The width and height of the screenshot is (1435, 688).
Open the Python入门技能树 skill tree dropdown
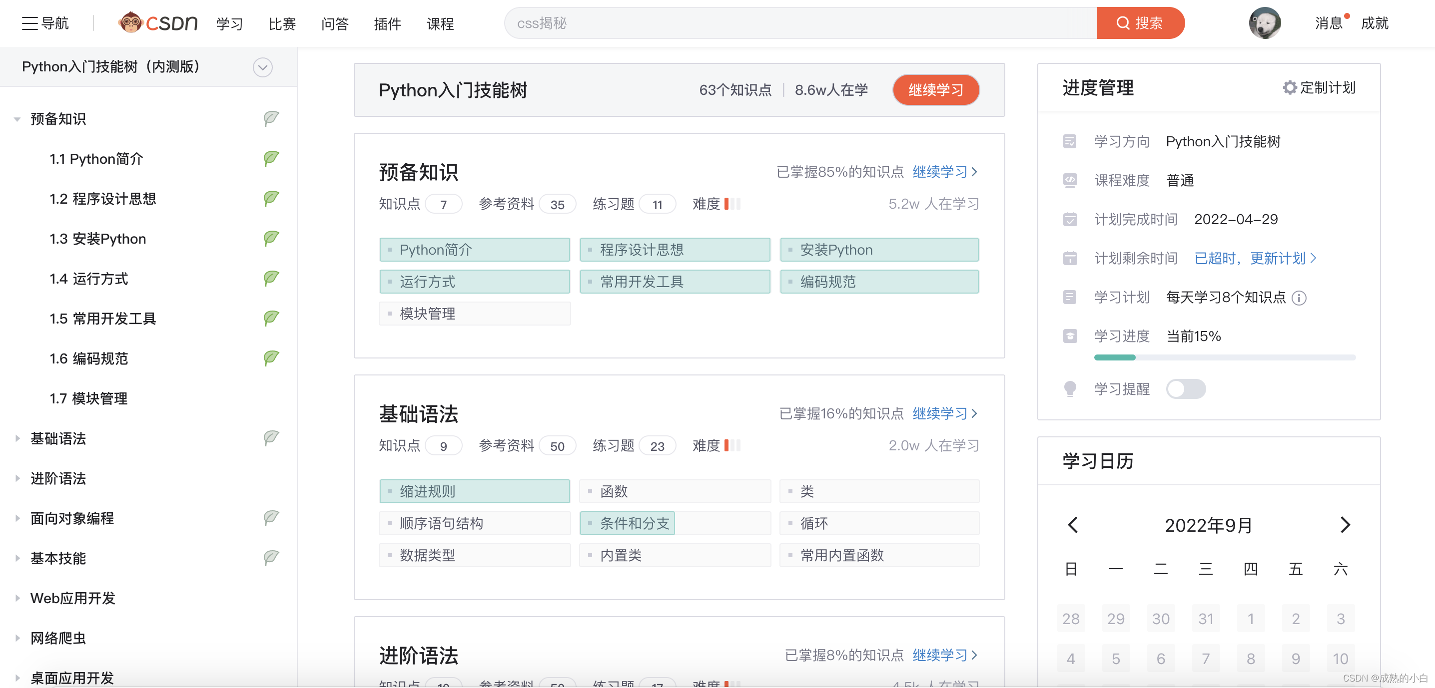262,67
